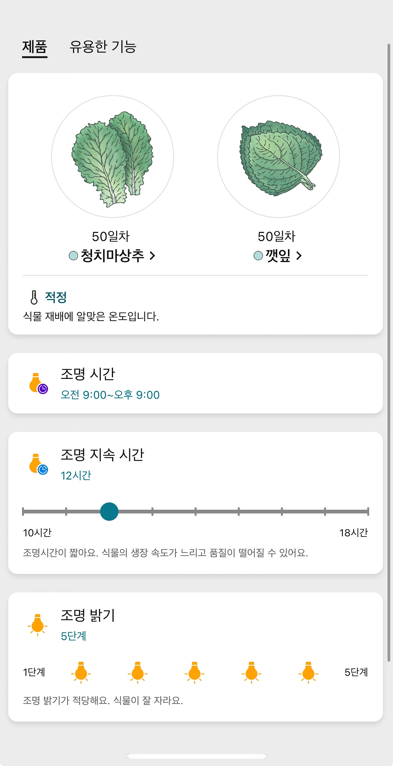
Task: Tap the 청치마상추 lettuce image
Action: [x=113, y=156]
